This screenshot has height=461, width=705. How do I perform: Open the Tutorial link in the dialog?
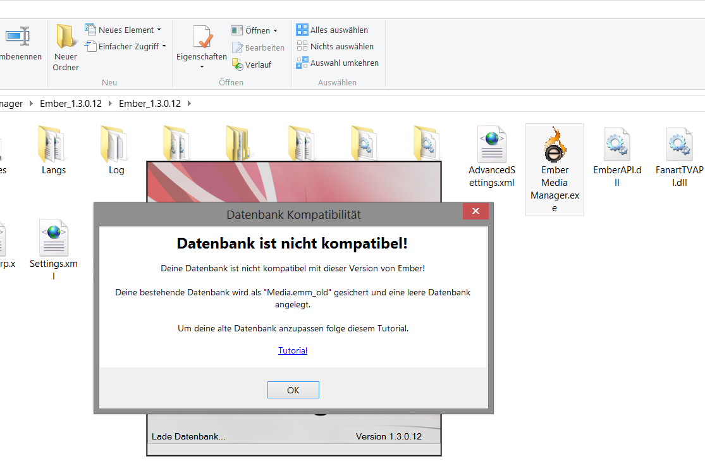click(x=293, y=350)
